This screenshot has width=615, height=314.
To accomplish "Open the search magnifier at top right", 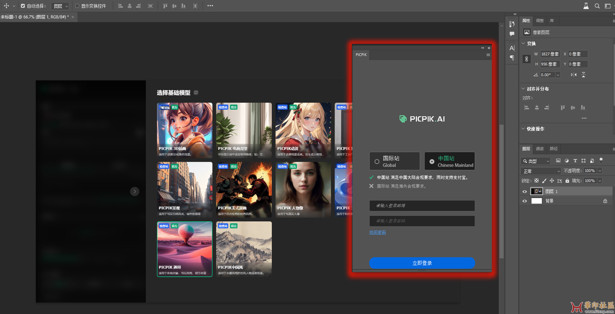I will pos(597,6).
